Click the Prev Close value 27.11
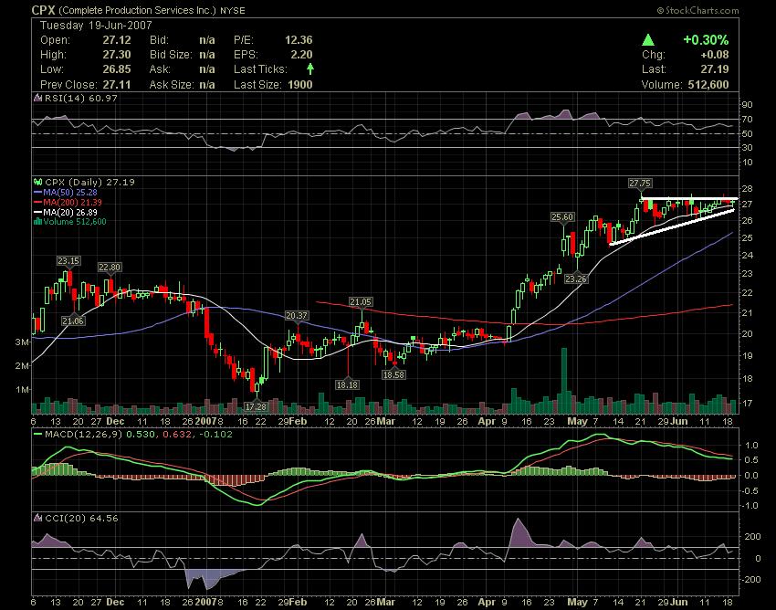The width and height of the screenshot is (776, 610). click(117, 85)
